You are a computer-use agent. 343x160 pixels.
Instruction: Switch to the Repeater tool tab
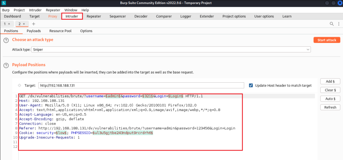(94, 16)
